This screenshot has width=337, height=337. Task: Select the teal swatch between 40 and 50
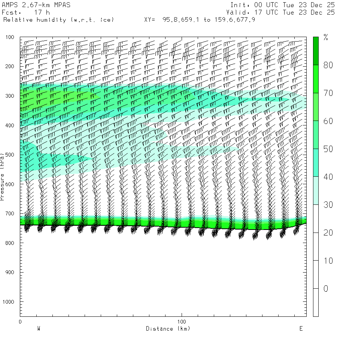coord(316,163)
